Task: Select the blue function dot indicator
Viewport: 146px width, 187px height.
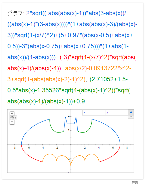Action: tap(131, 112)
